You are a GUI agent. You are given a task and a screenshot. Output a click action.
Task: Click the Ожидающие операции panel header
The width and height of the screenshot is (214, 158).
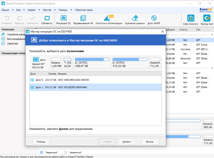[x=12, y=53]
